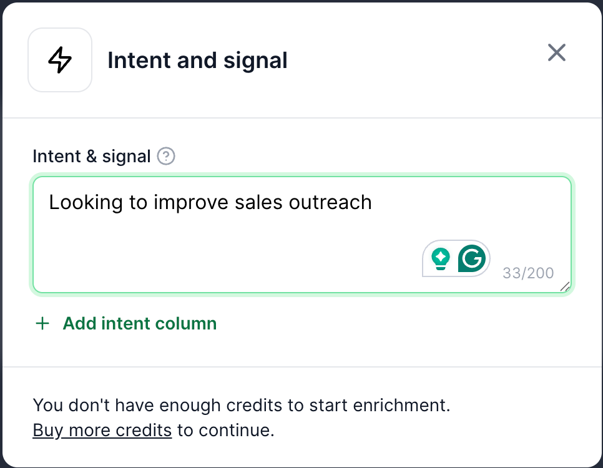
Task: Click the lightning bolt icon
Action: point(60,61)
